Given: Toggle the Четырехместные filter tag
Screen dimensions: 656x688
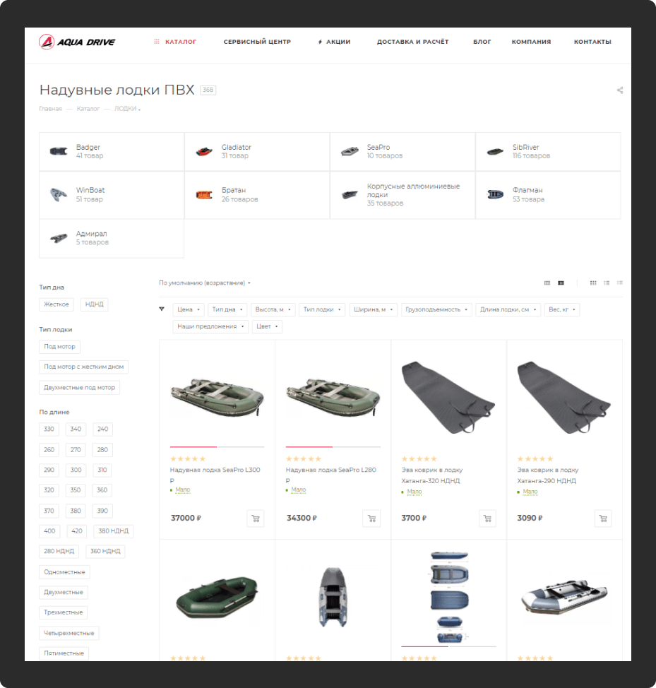Looking at the screenshot, I should [68, 633].
